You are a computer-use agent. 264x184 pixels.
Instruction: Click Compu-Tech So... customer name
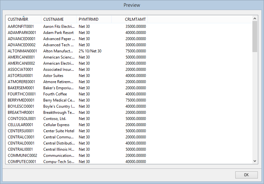(59, 162)
